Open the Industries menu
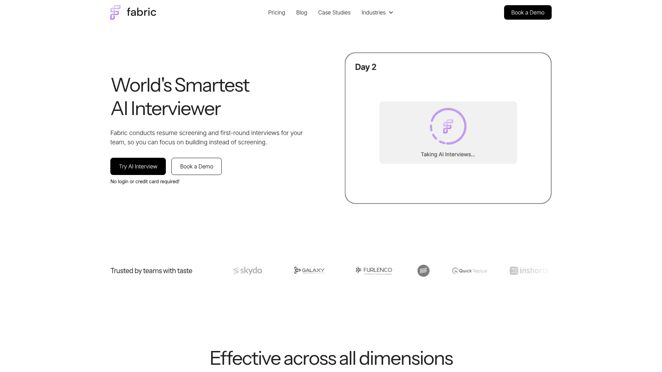 (x=373, y=12)
